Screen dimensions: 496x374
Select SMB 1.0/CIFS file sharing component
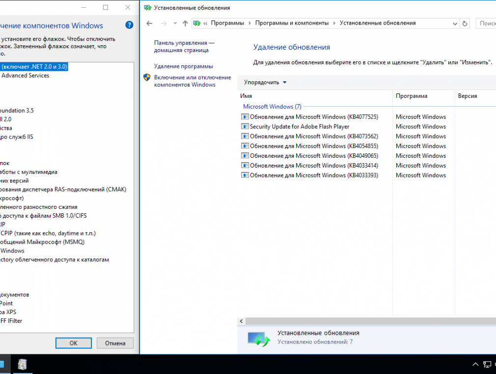point(43,216)
